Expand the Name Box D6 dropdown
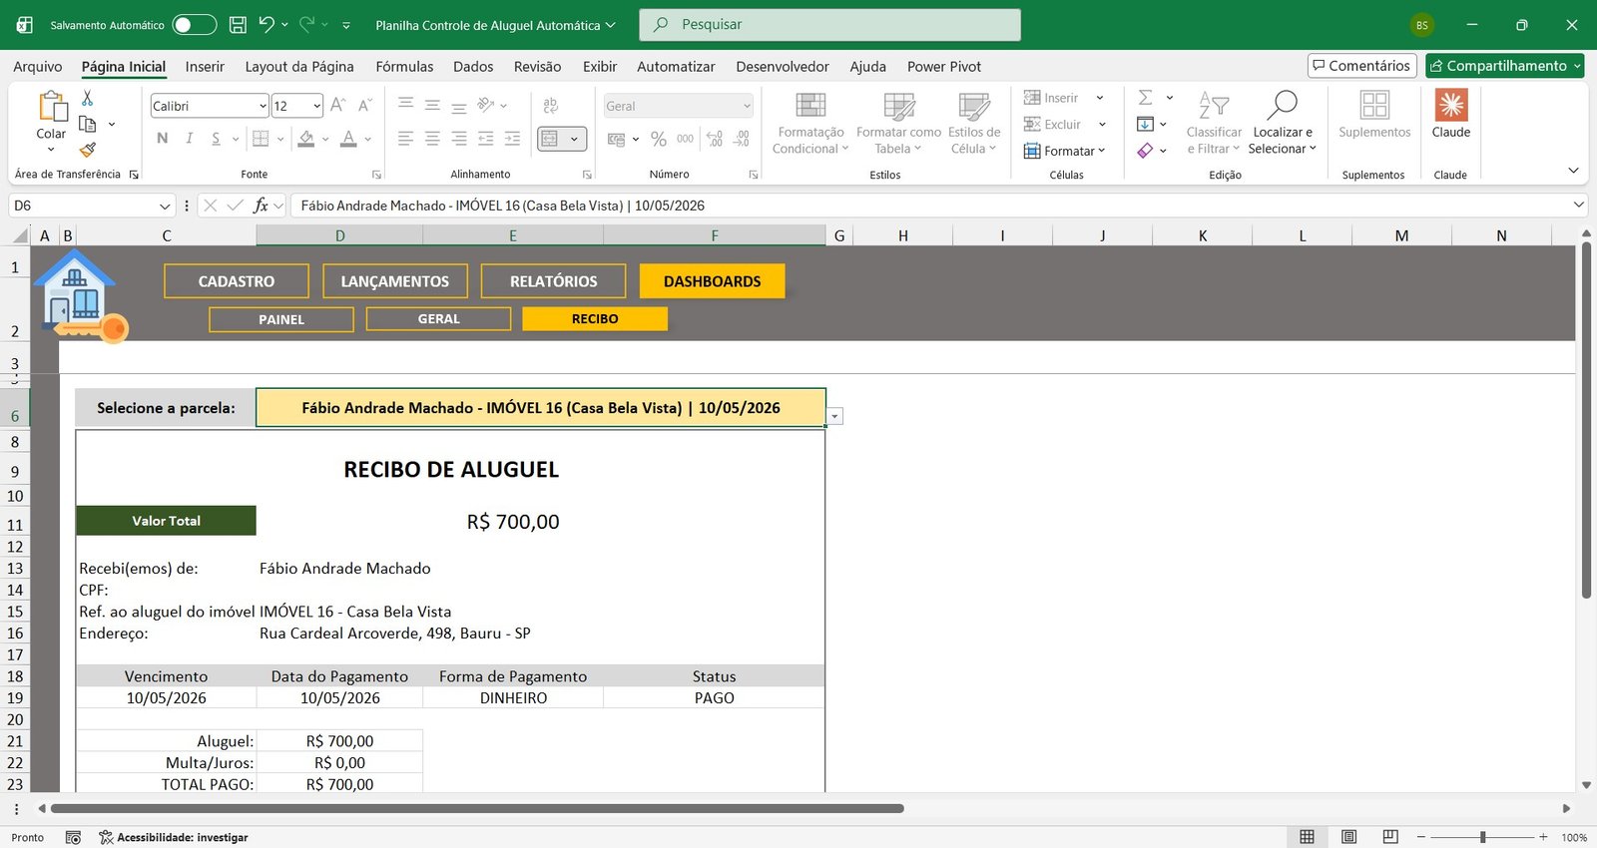The image size is (1597, 848). coord(165,206)
